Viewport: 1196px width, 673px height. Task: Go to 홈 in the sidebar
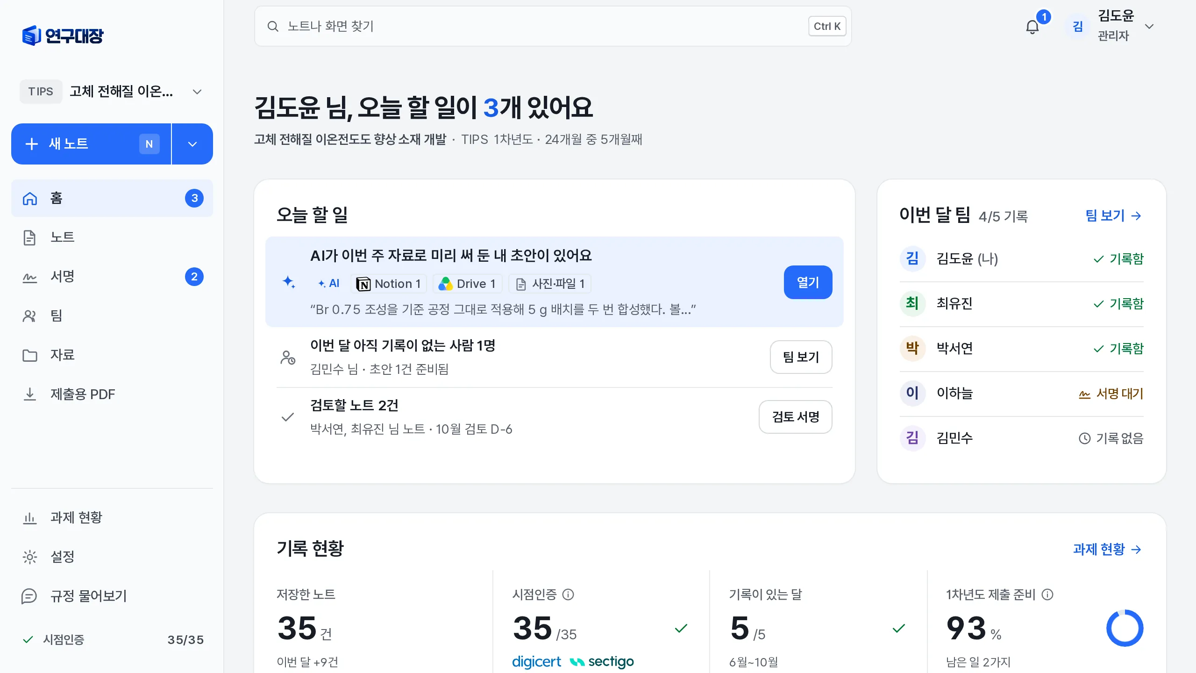[112, 198]
